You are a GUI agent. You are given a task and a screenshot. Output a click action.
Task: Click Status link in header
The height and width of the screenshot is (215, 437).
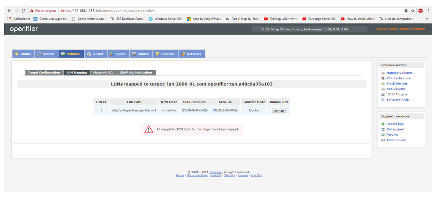tap(393, 29)
